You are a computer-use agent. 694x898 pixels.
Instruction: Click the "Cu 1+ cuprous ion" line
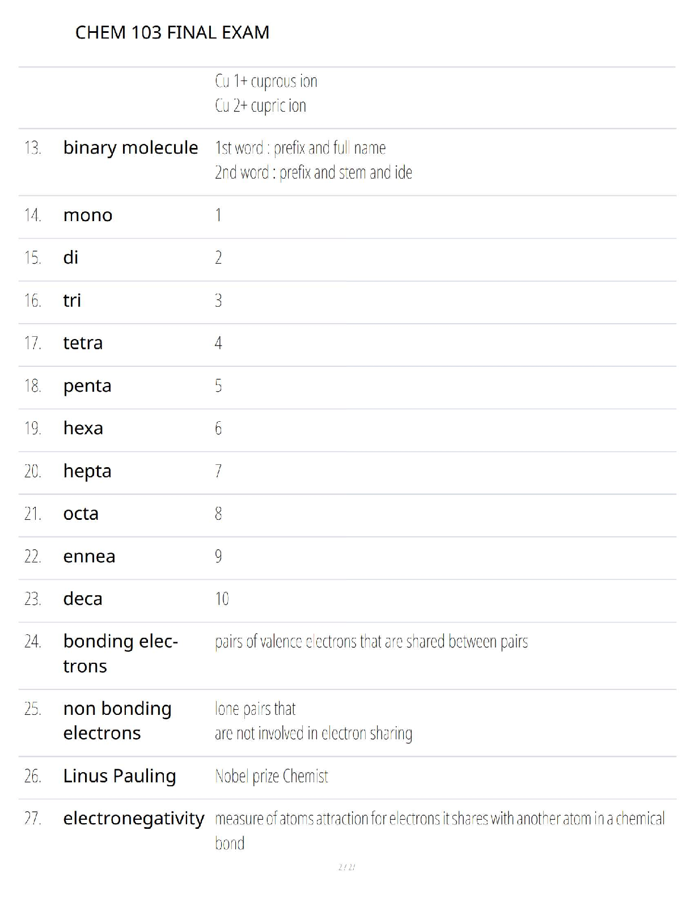pos(266,81)
